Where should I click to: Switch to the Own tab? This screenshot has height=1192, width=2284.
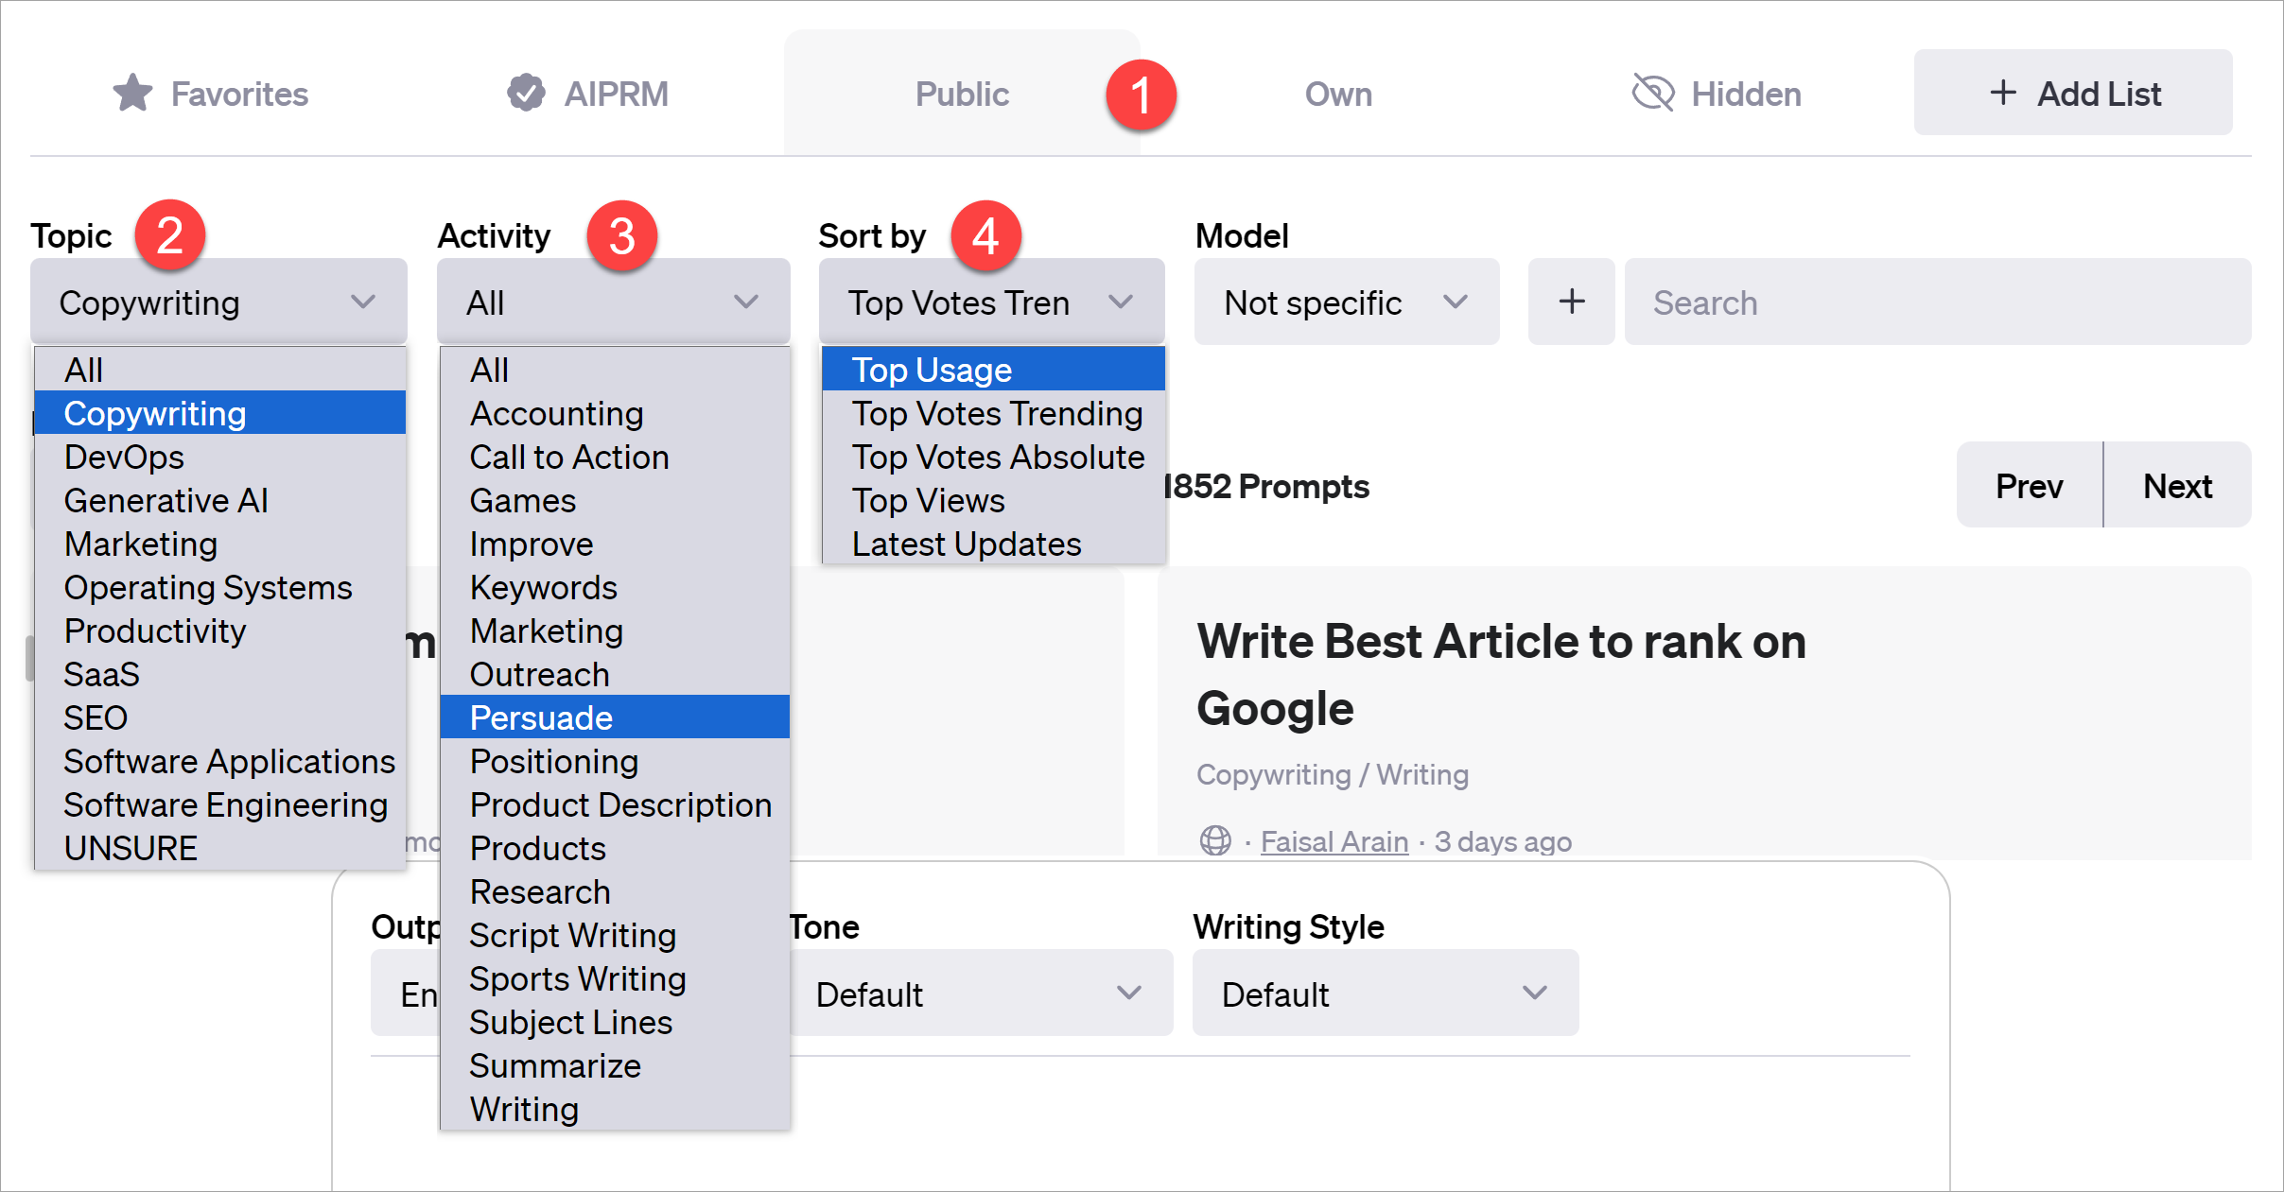tap(1337, 94)
